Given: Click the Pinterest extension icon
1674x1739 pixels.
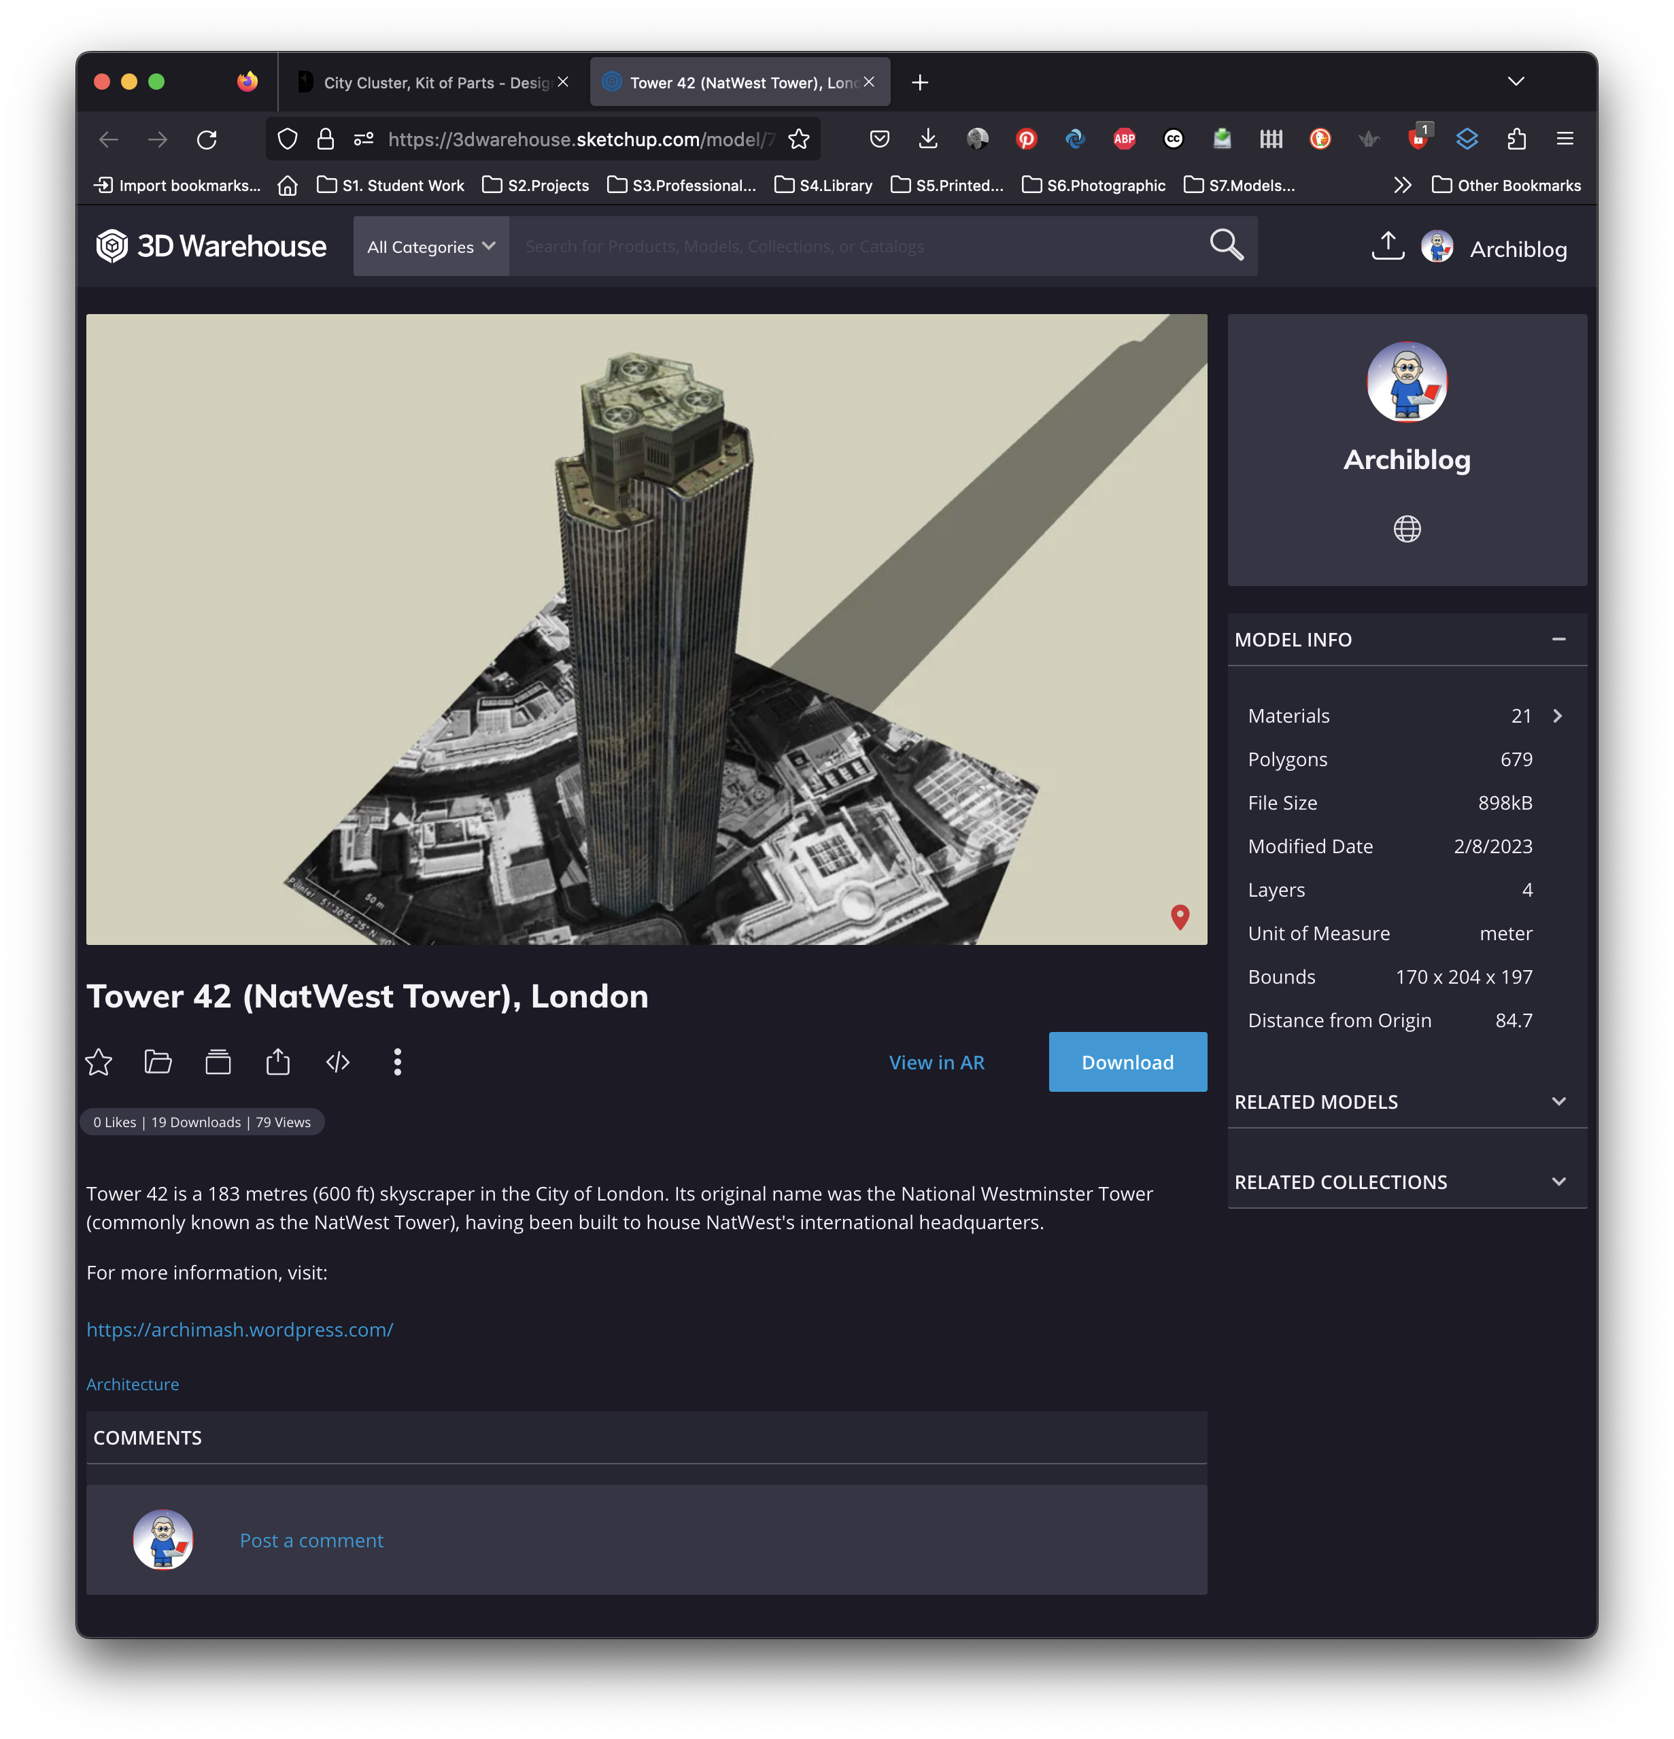Looking at the screenshot, I should [1026, 139].
